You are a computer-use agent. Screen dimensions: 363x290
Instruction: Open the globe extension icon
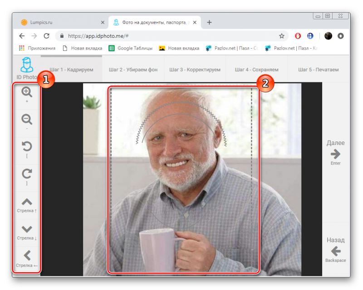(x=310, y=36)
